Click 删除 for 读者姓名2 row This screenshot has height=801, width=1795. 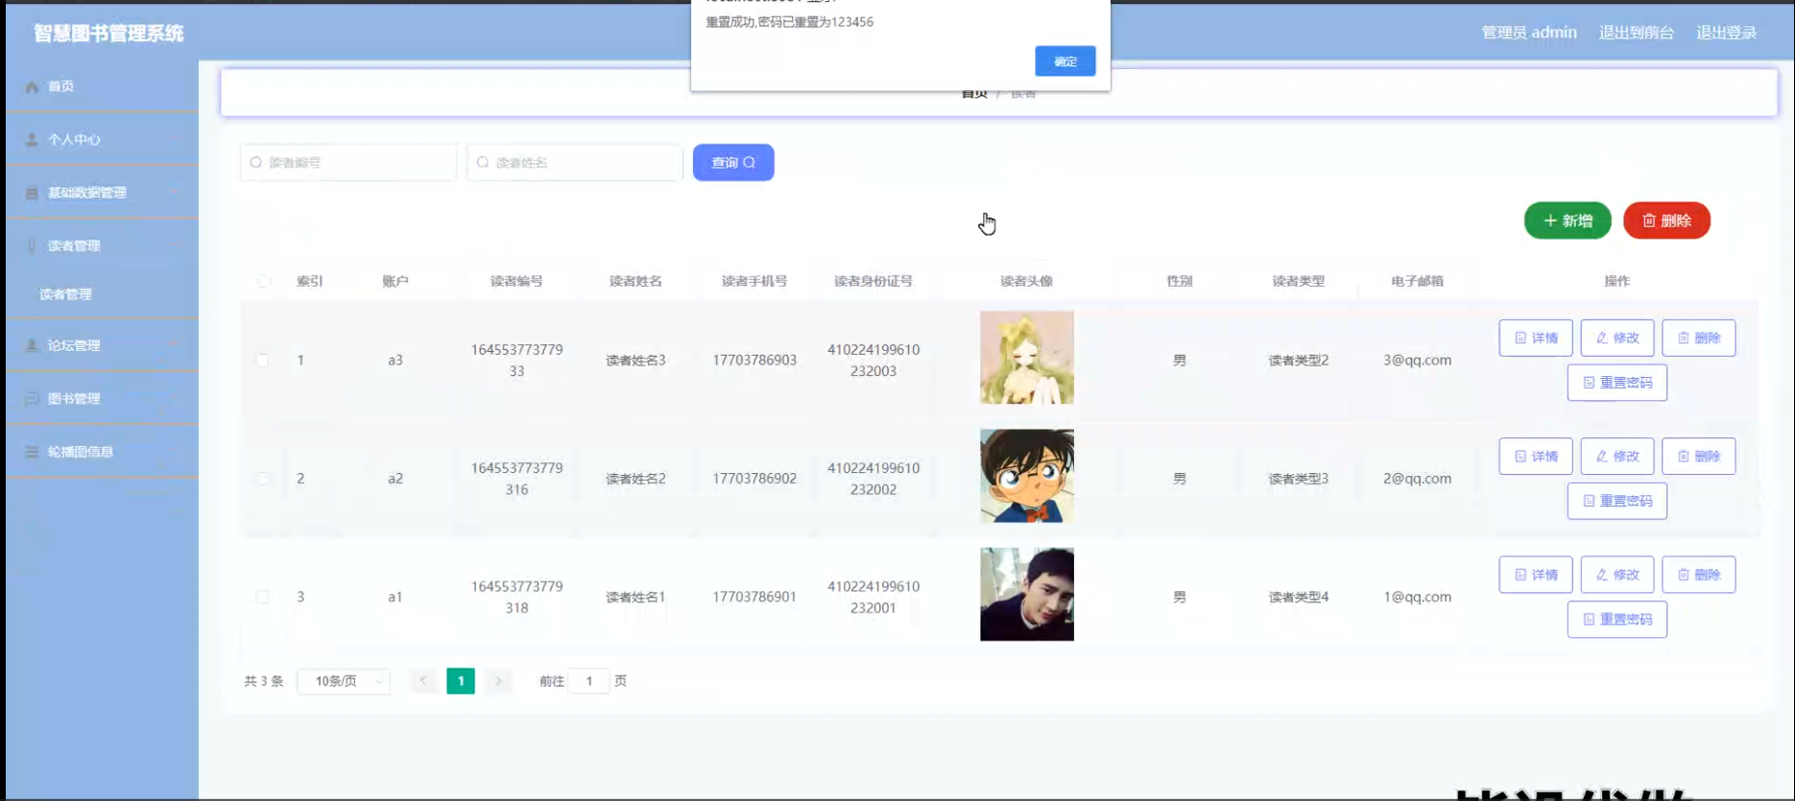[x=1699, y=457]
